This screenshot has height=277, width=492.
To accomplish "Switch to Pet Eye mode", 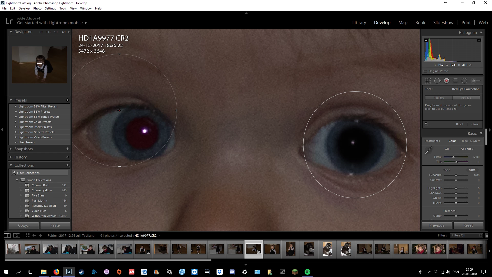I will [466, 98].
